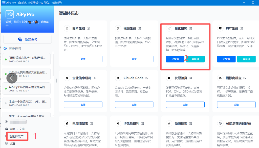Click the 企业信息研判 card icon
This screenshot has width=259, height=148.
coord(67,78)
